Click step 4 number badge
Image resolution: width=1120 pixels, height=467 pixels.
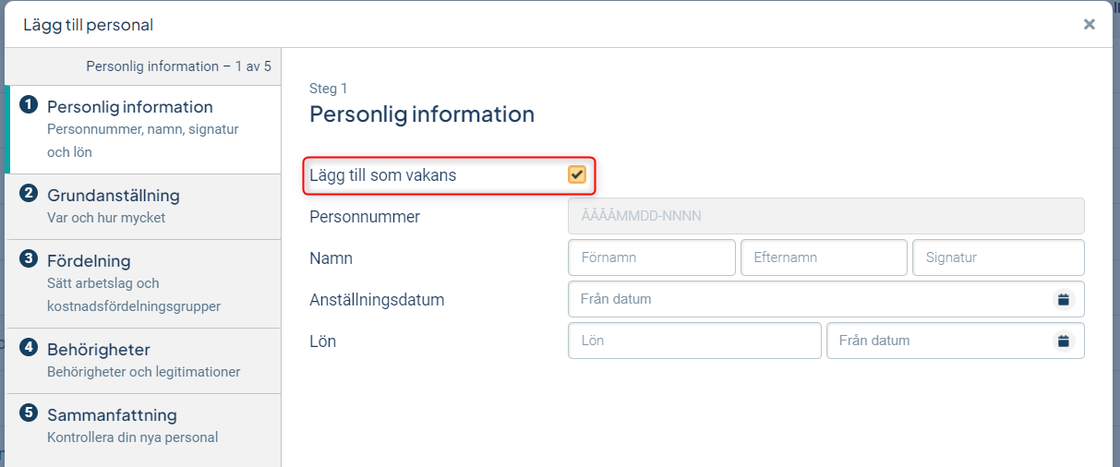28,348
